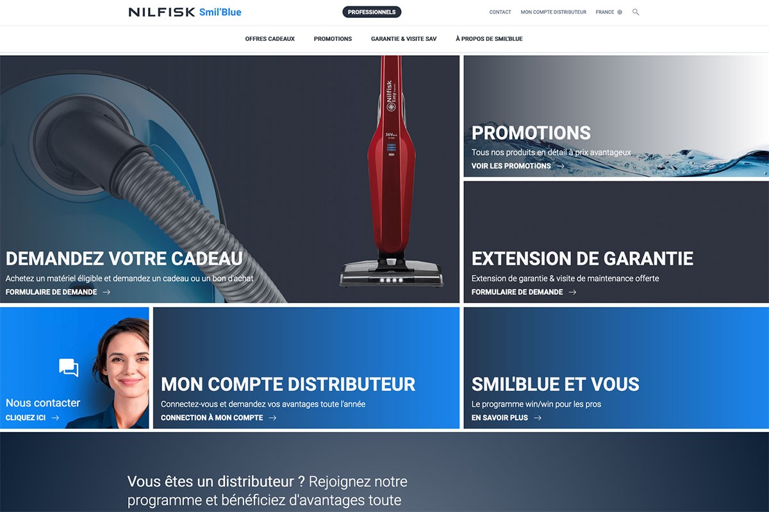Click arrow next to En savoir plus
Image resolution: width=769 pixels, height=512 pixels.
pos(537,418)
